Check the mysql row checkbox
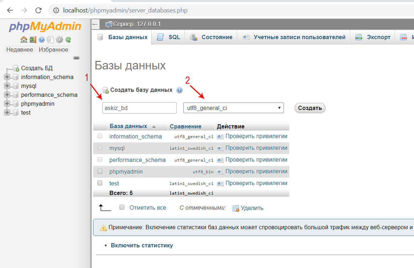The image size is (414, 268). click(x=100, y=148)
